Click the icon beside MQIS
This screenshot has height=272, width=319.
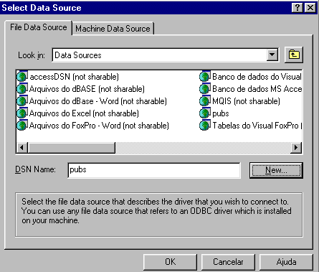(205, 101)
